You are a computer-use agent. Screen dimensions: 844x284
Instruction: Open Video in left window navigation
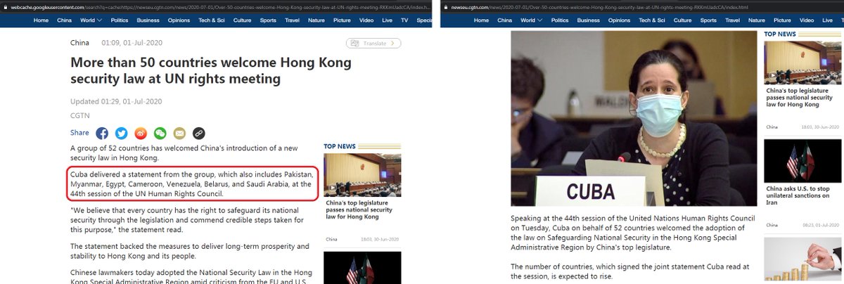tap(366, 20)
